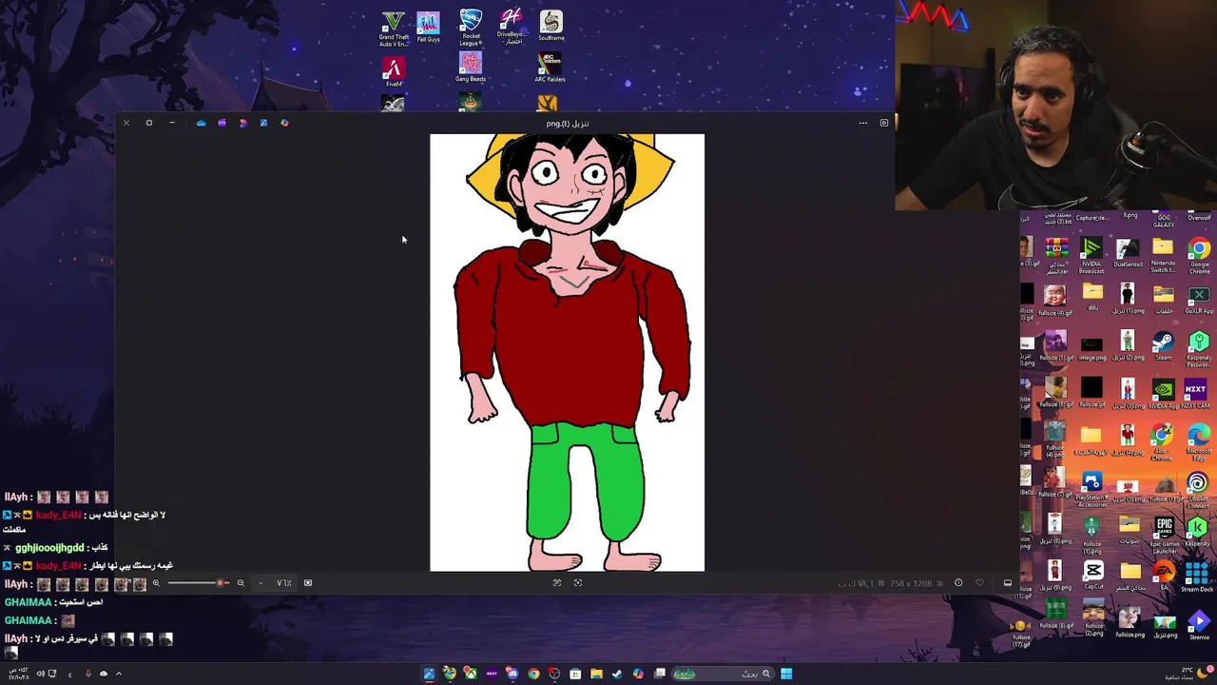Adjust the Photos zoom slider
This screenshot has height=685, width=1217.
point(198,583)
